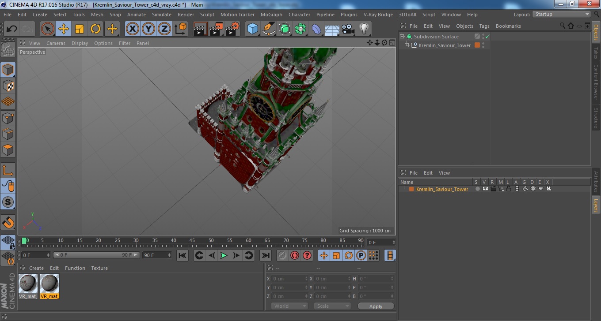
Task: Add a Light object
Action: (x=364, y=29)
